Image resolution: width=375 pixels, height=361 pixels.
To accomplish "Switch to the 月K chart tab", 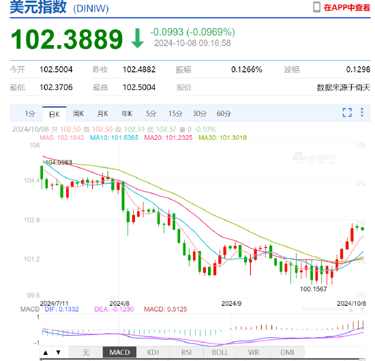I will tap(102, 113).
